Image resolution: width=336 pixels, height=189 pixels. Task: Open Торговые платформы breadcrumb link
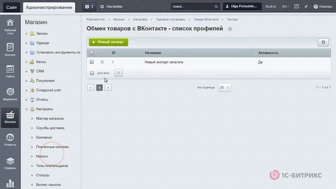[x=171, y=19]
